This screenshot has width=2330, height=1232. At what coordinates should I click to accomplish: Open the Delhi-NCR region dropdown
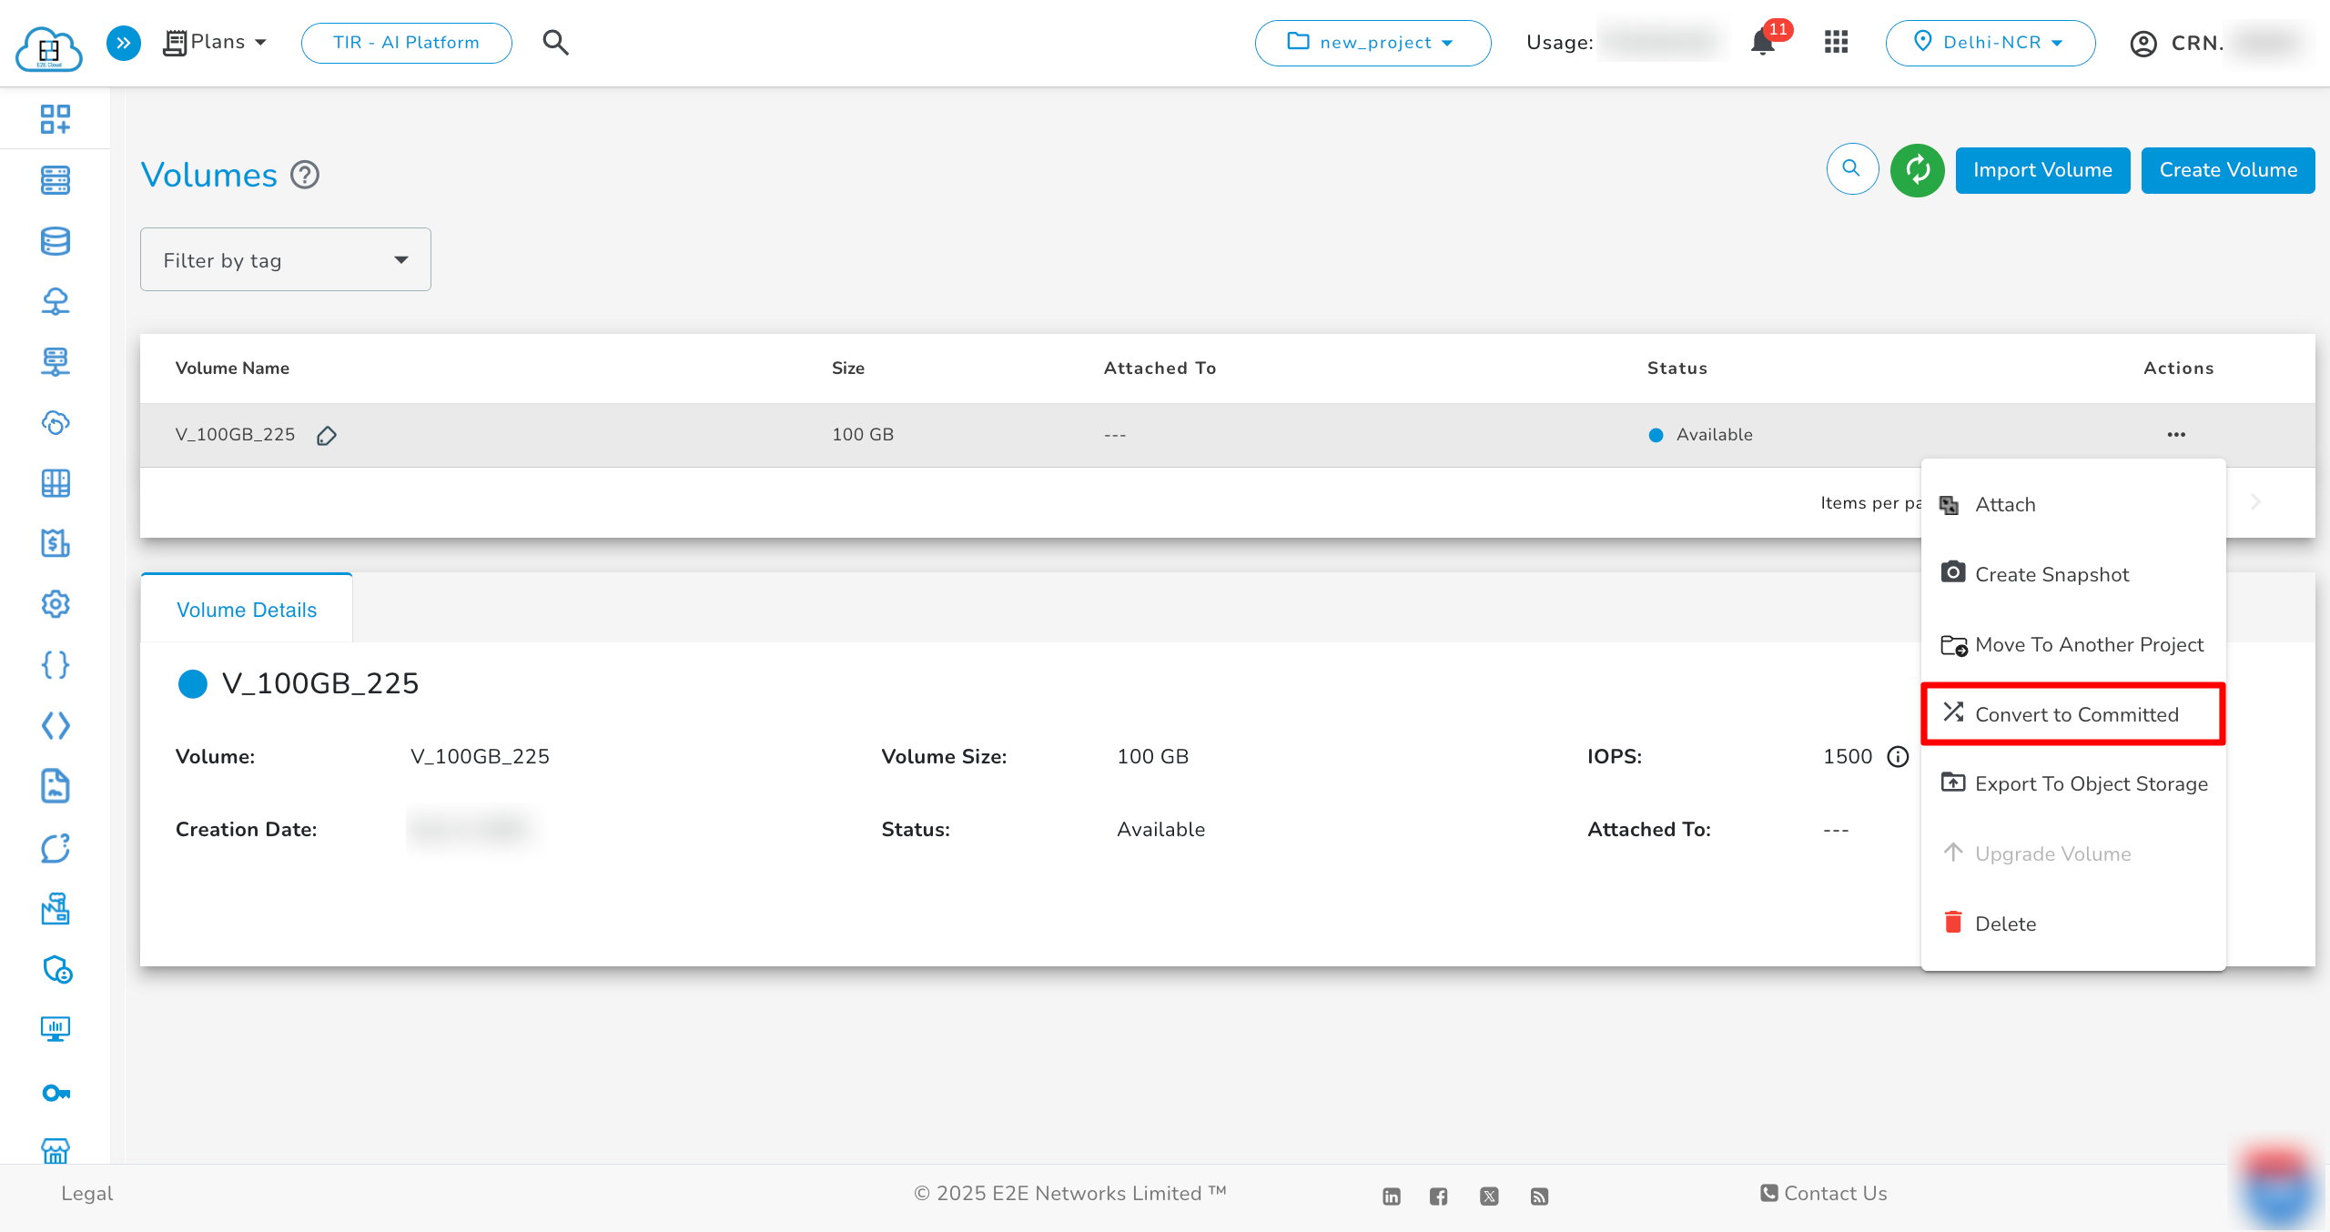tap(1990, 43)
